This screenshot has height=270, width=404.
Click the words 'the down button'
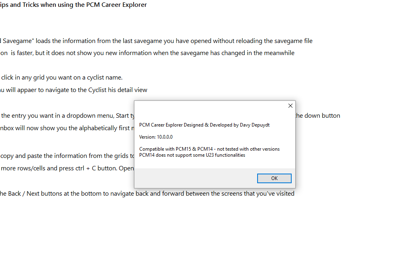coord(318,116)
